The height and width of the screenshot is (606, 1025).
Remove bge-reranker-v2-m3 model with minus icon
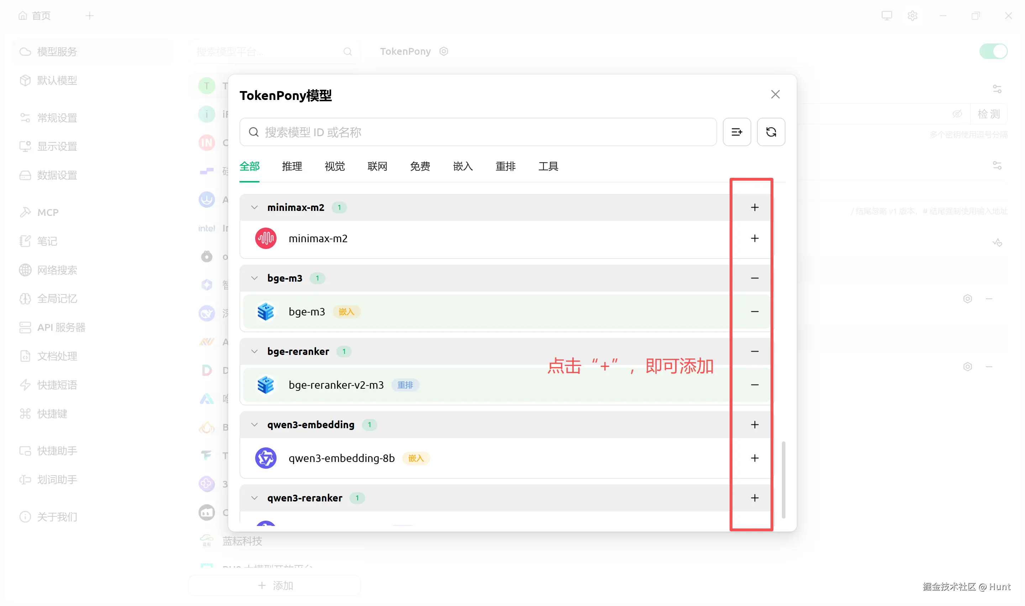(x=754, y=385)
